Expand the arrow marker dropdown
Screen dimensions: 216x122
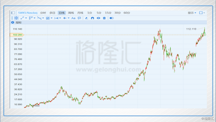(x=69, y=18)
